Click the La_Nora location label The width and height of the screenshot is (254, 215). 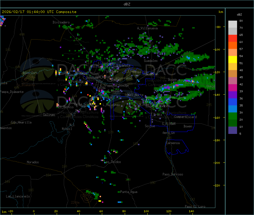coord(112,71)
